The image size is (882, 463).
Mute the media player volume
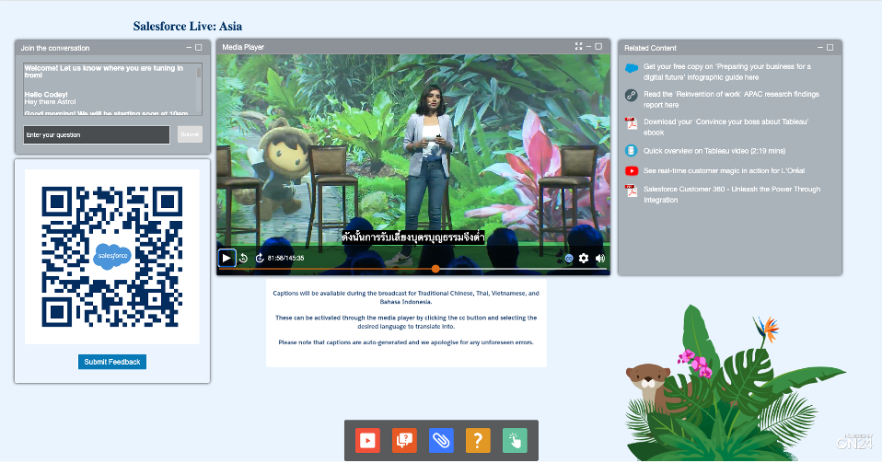click(600, 259)
